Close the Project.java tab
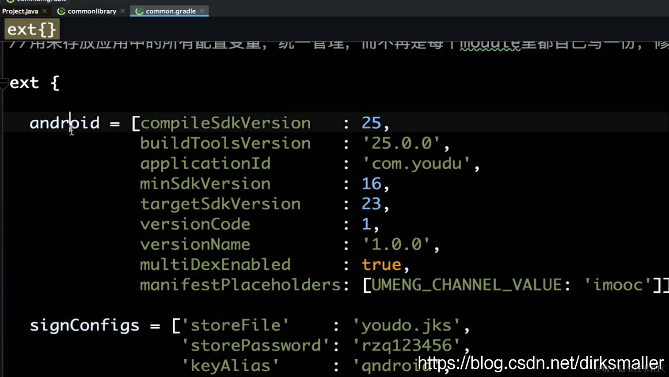Viewport: 669px width, 377px height. [x=45, y=11]
